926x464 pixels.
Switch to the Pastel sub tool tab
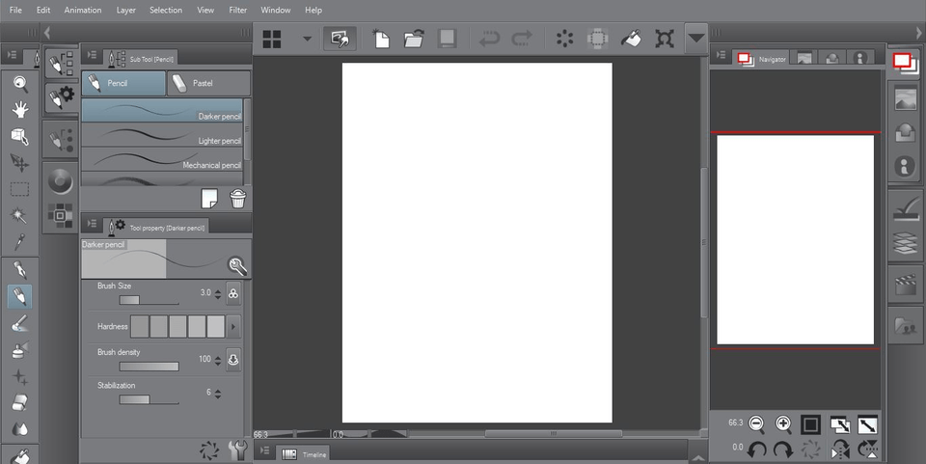[208, 83]
